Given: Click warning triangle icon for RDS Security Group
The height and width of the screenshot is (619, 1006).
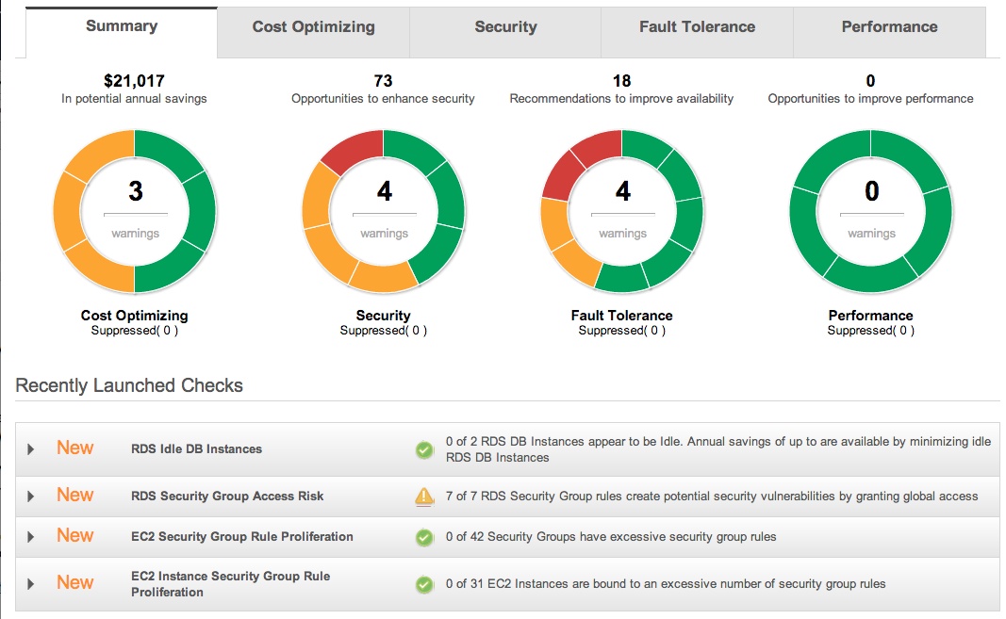Looking at the screenshot, I should point(424,497).
